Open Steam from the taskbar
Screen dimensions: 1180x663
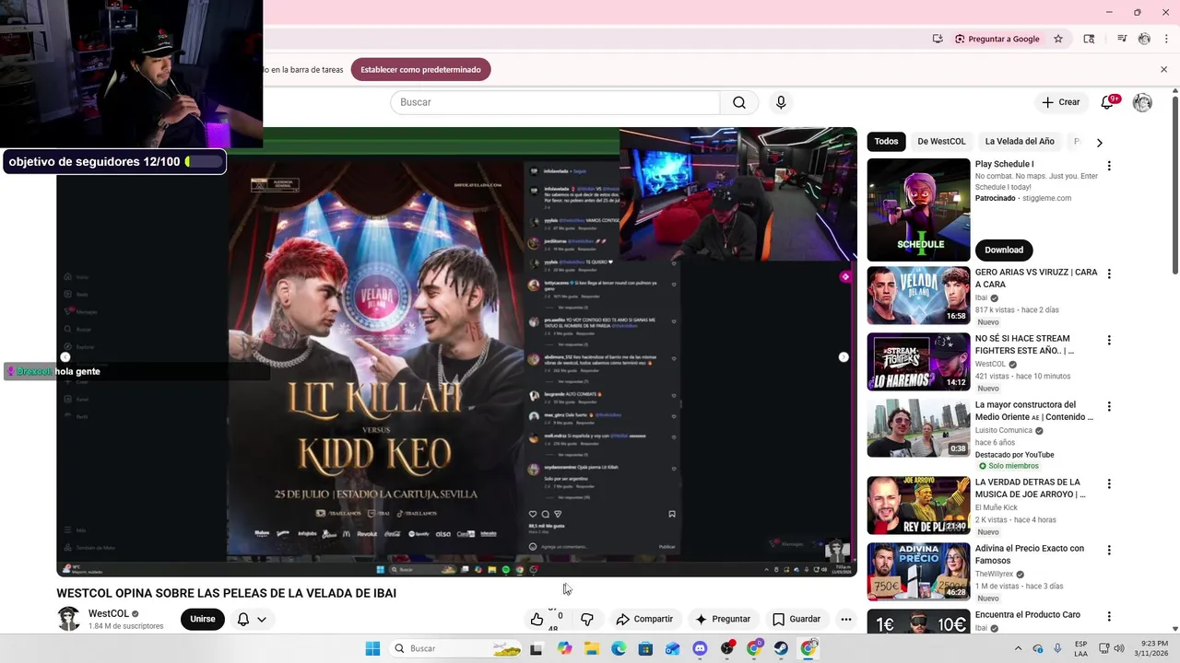[x=781, y=648]
